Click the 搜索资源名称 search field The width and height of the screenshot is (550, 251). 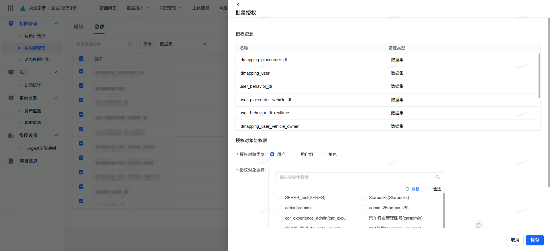(104, 44)
